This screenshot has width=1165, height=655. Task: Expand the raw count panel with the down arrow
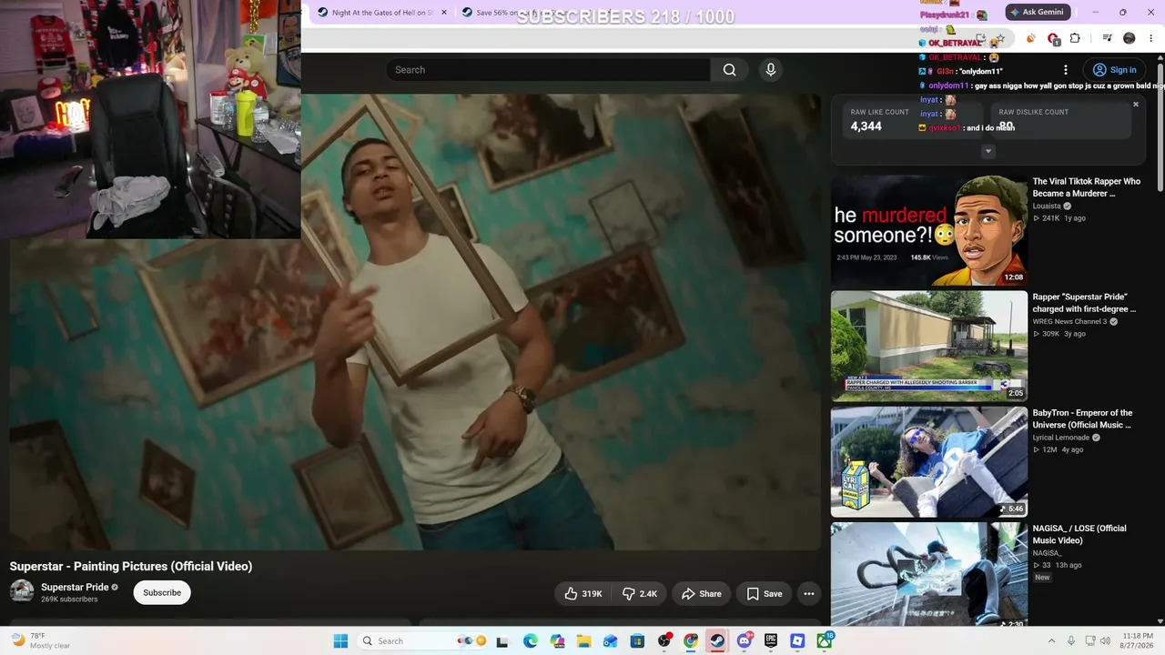[x=988, y=152]
